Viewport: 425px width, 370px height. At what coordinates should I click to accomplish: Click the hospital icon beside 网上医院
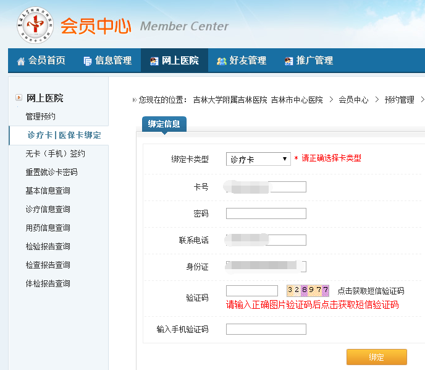click(154, 61)
